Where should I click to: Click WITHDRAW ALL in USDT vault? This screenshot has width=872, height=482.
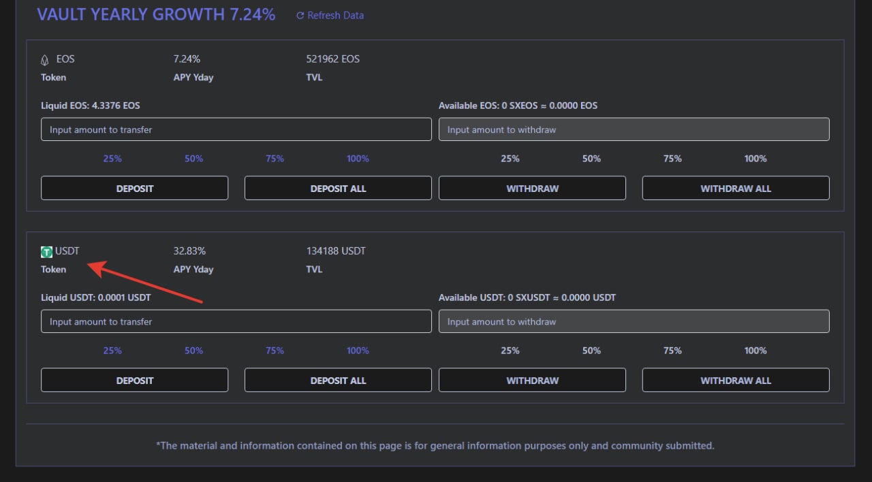(736, 380)
